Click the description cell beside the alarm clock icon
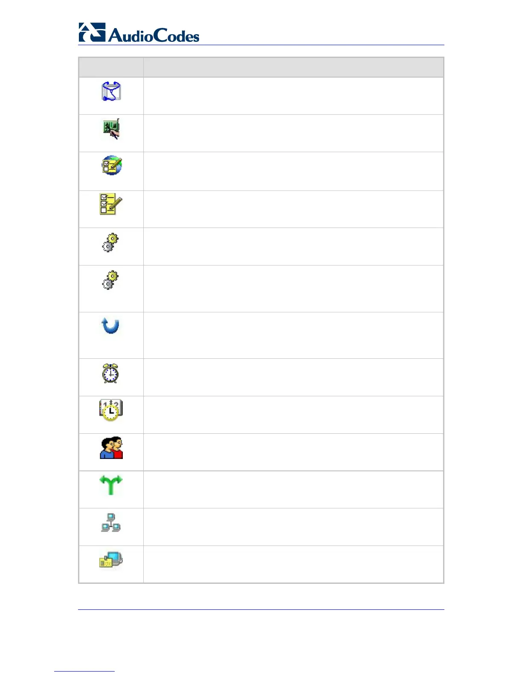The height and width of the screenshot is (675, 522). (x=293, y=377)
